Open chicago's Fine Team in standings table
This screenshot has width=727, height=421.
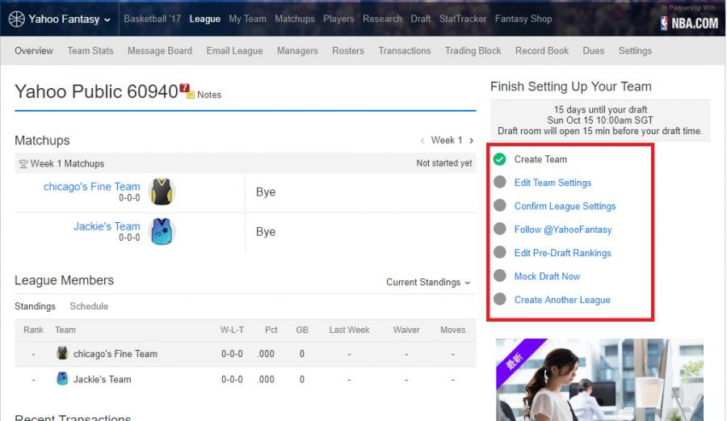(x=115, y=354)
